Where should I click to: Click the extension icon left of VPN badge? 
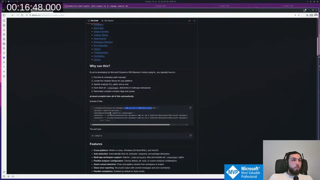point(307,15)
